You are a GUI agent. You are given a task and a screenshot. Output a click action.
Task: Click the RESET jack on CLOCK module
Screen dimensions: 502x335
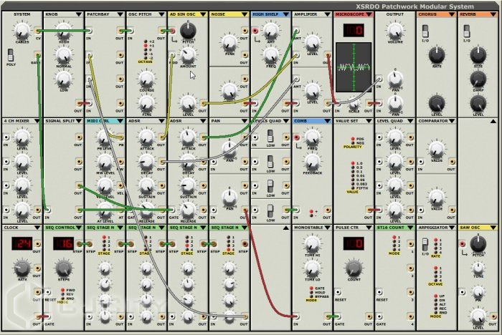(48, 292)
